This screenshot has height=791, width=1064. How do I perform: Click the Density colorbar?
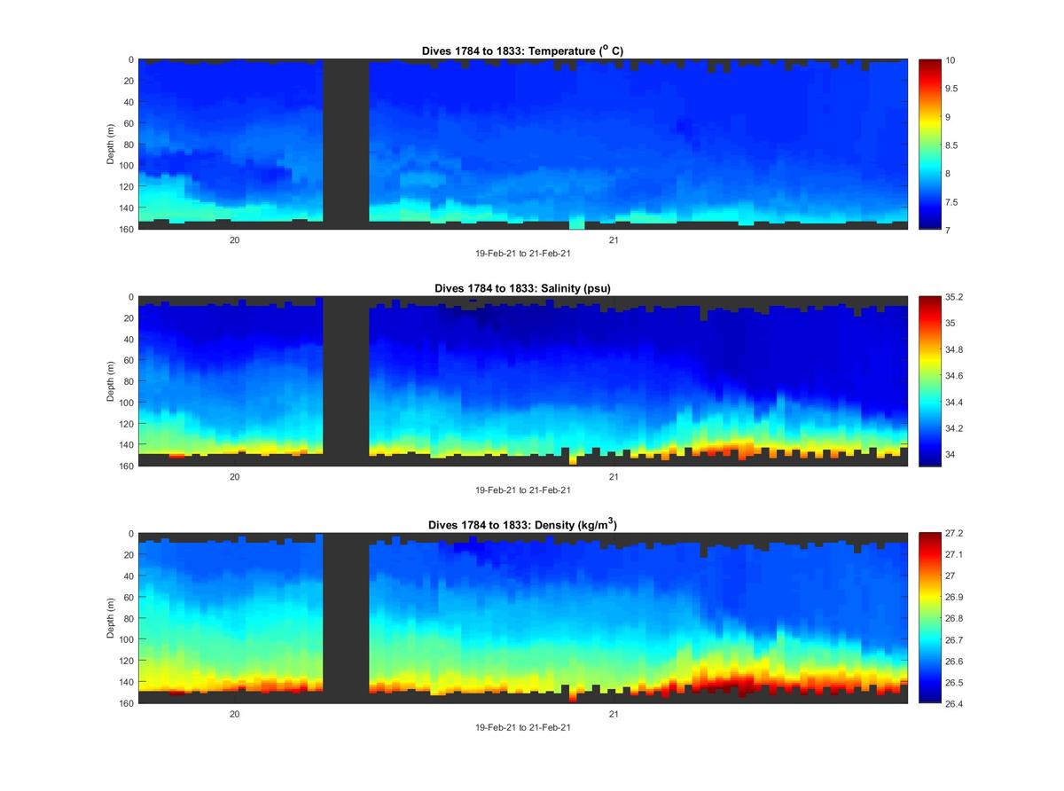pyautogui.click(x=929, y=618)
